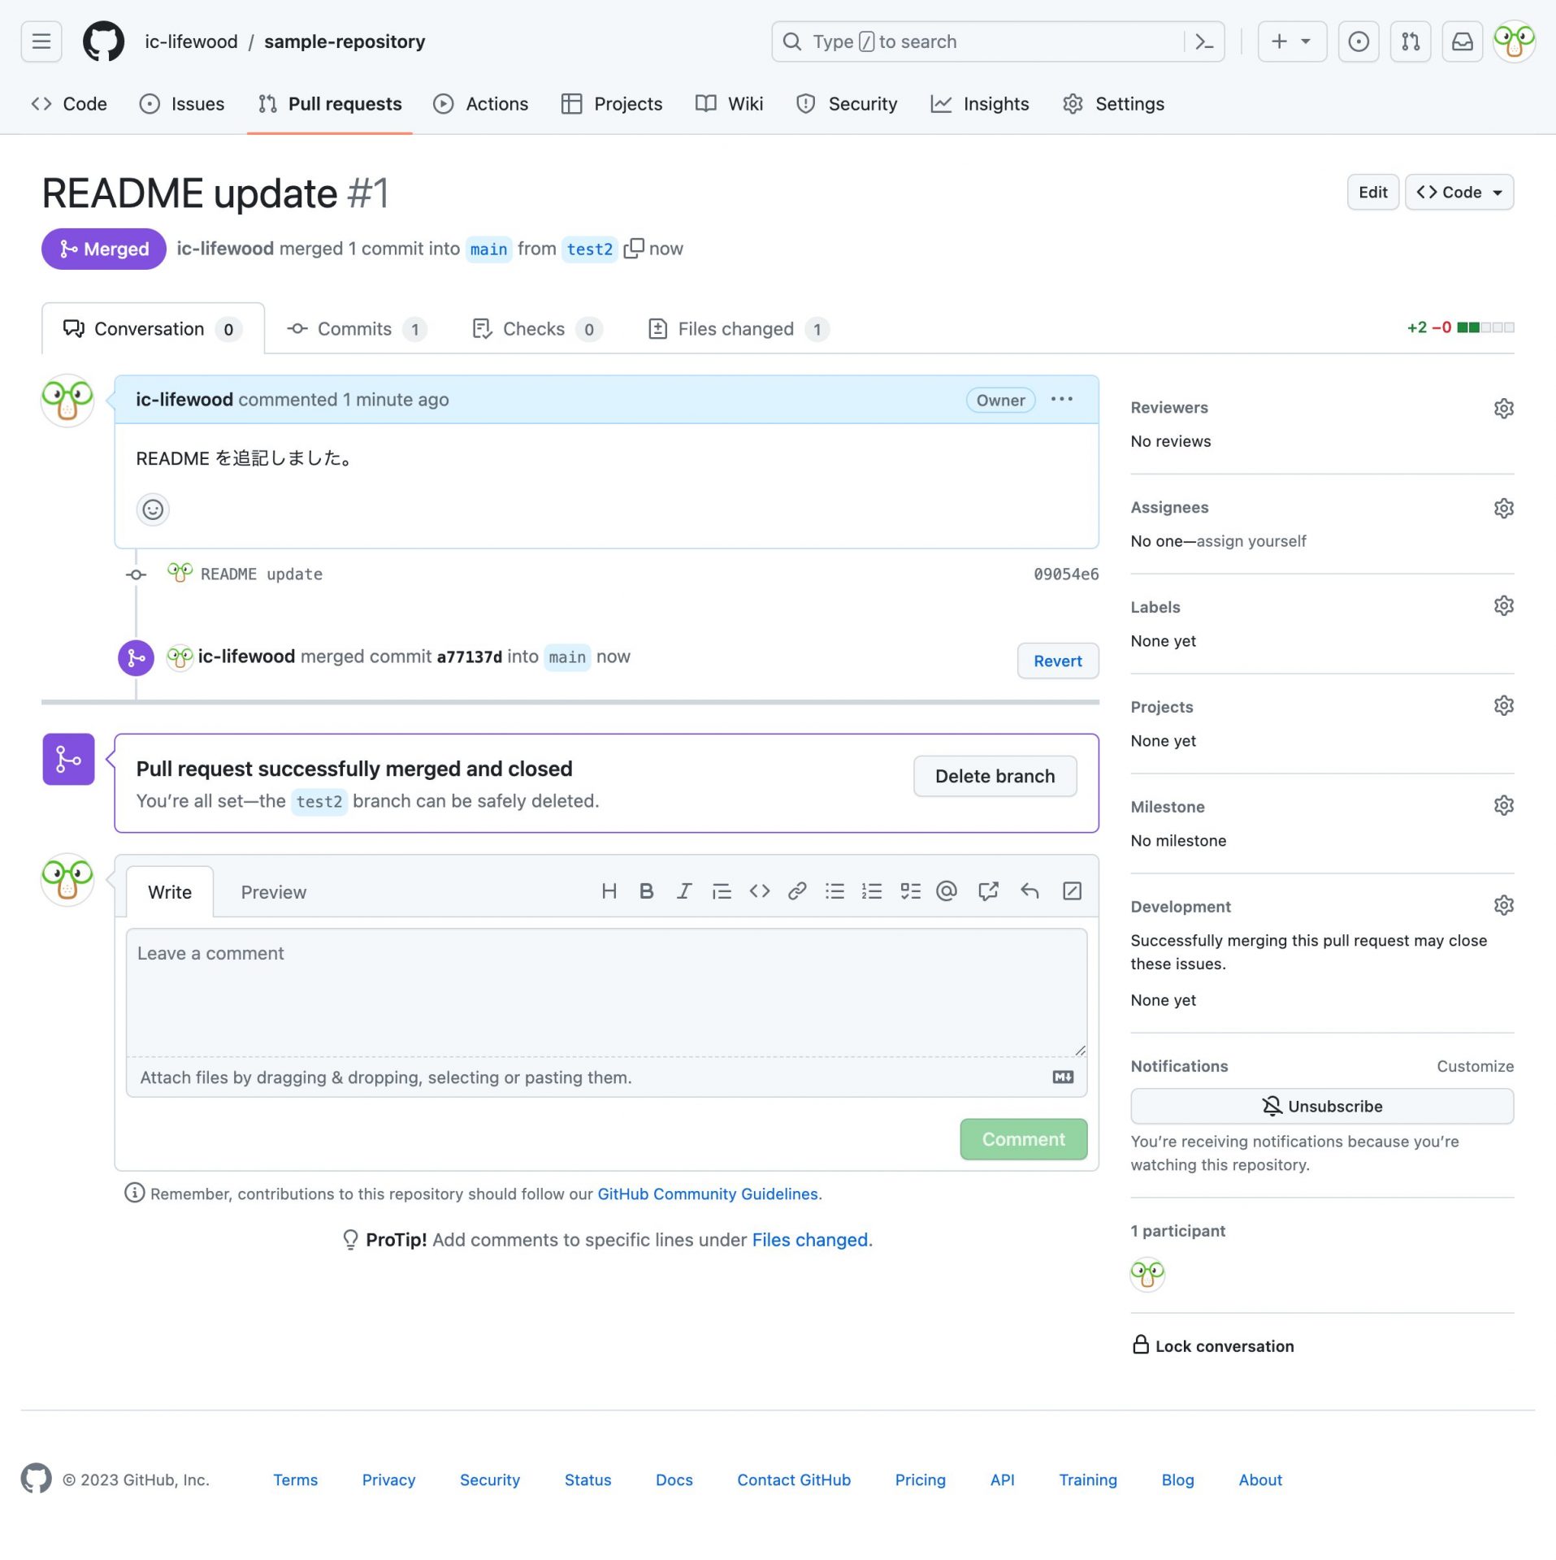1556x1560 pixels.
Task: Click the mention @ icon
Action: pos(946,891)
